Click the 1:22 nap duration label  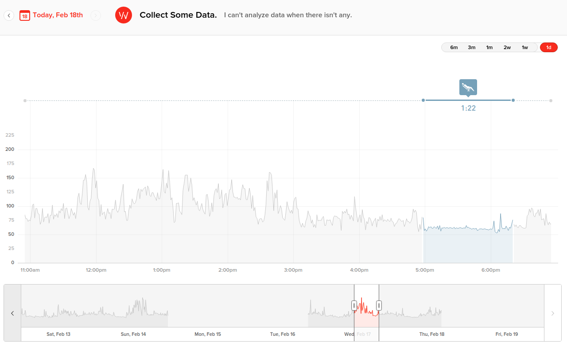[x=468, y=108]
